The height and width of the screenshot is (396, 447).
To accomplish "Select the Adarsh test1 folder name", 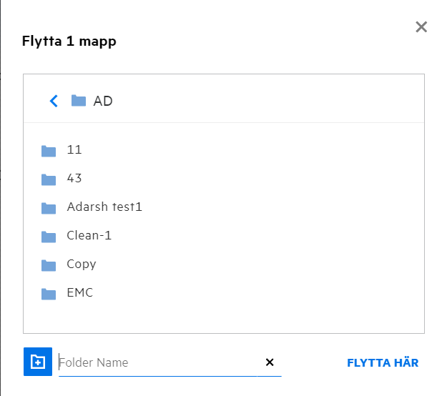I will [x=104, y=207].
